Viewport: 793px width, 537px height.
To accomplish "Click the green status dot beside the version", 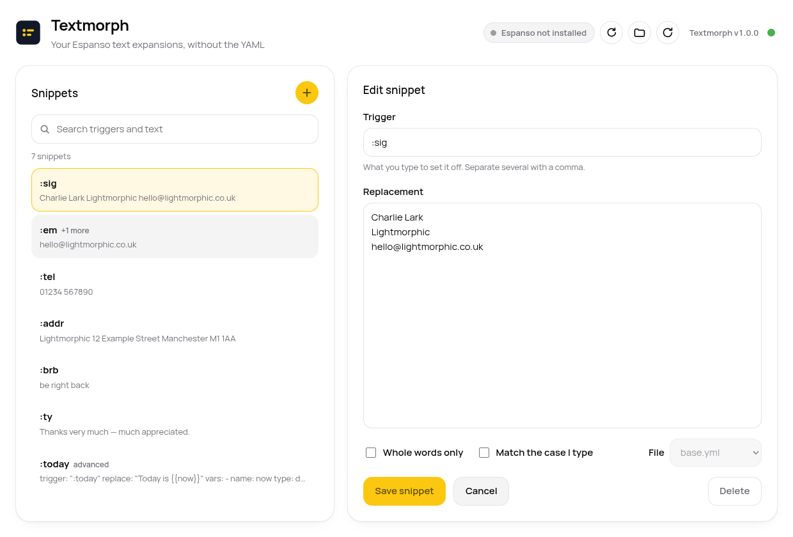I will tap(771, 33).
